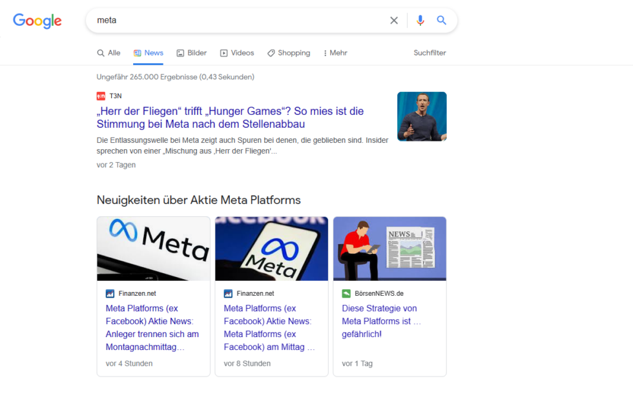Switch to the Alle tab

109,53
